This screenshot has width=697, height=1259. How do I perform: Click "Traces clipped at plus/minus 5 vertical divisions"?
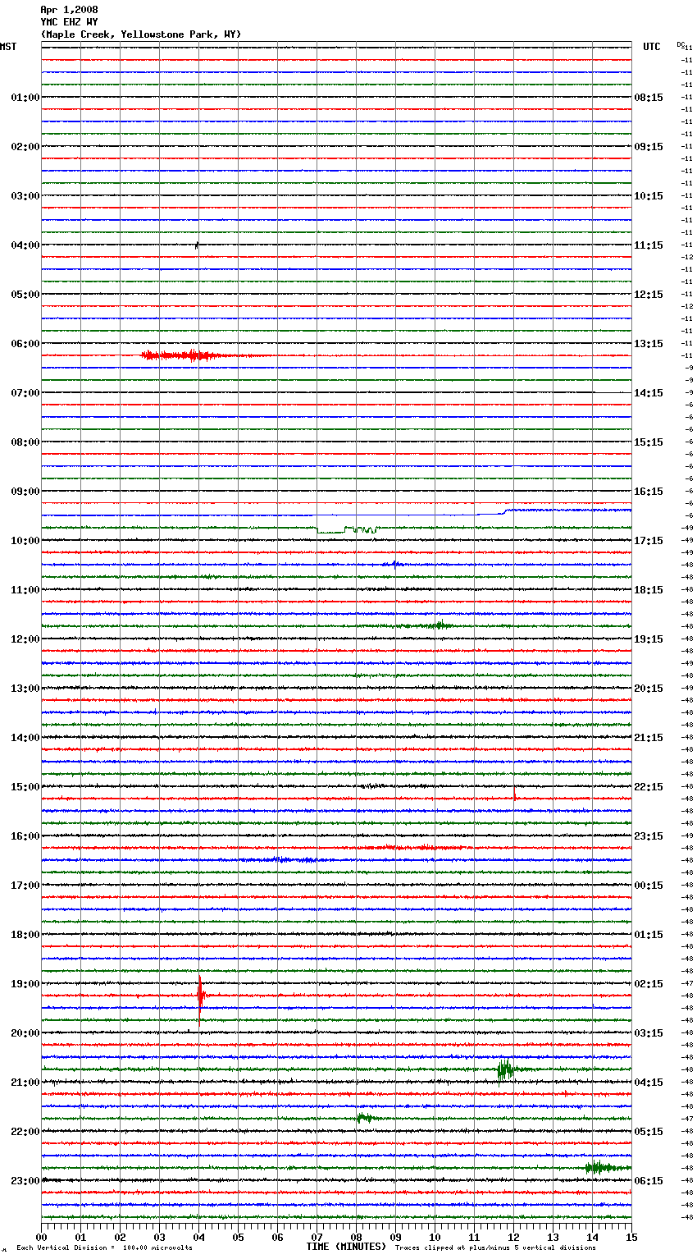click(495, 1248)
